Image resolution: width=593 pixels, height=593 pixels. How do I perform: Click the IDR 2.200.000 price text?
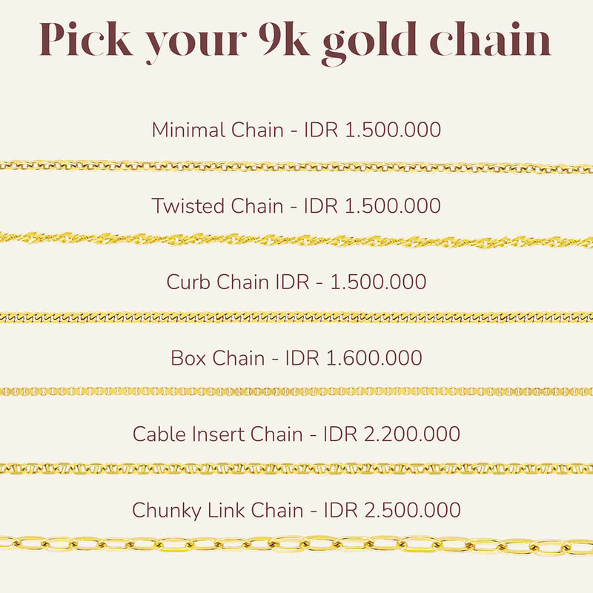pos(391,434)
